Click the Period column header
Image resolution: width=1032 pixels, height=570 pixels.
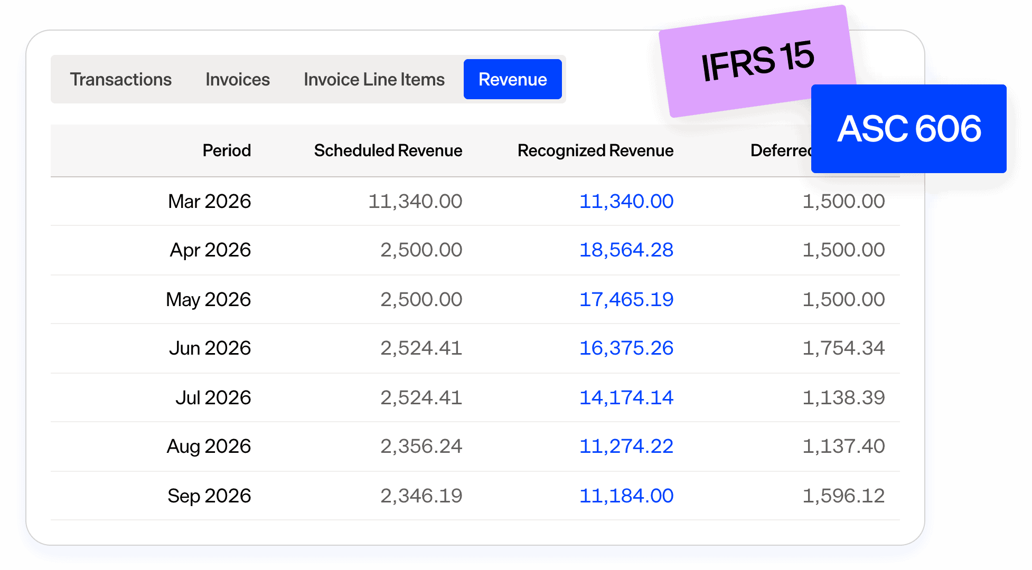(x=227, y=150)
